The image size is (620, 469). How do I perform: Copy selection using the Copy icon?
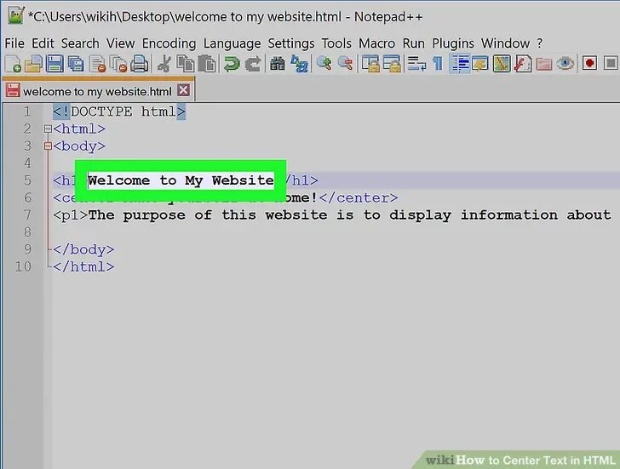click(x=185, y=64)
